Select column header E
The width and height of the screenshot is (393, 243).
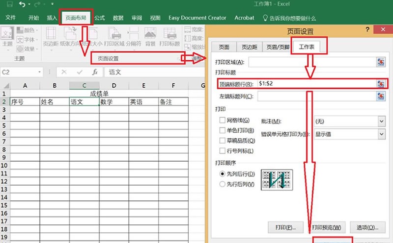(x=143, y=86)
